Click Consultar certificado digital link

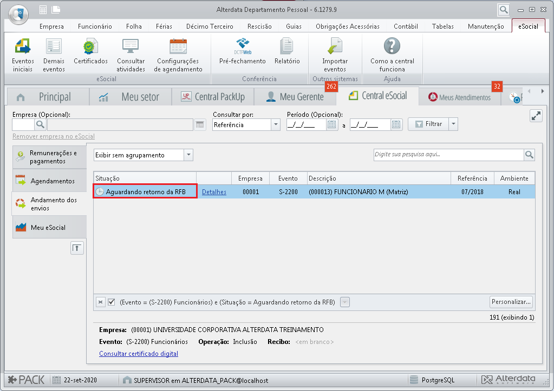tap(139, 354)
